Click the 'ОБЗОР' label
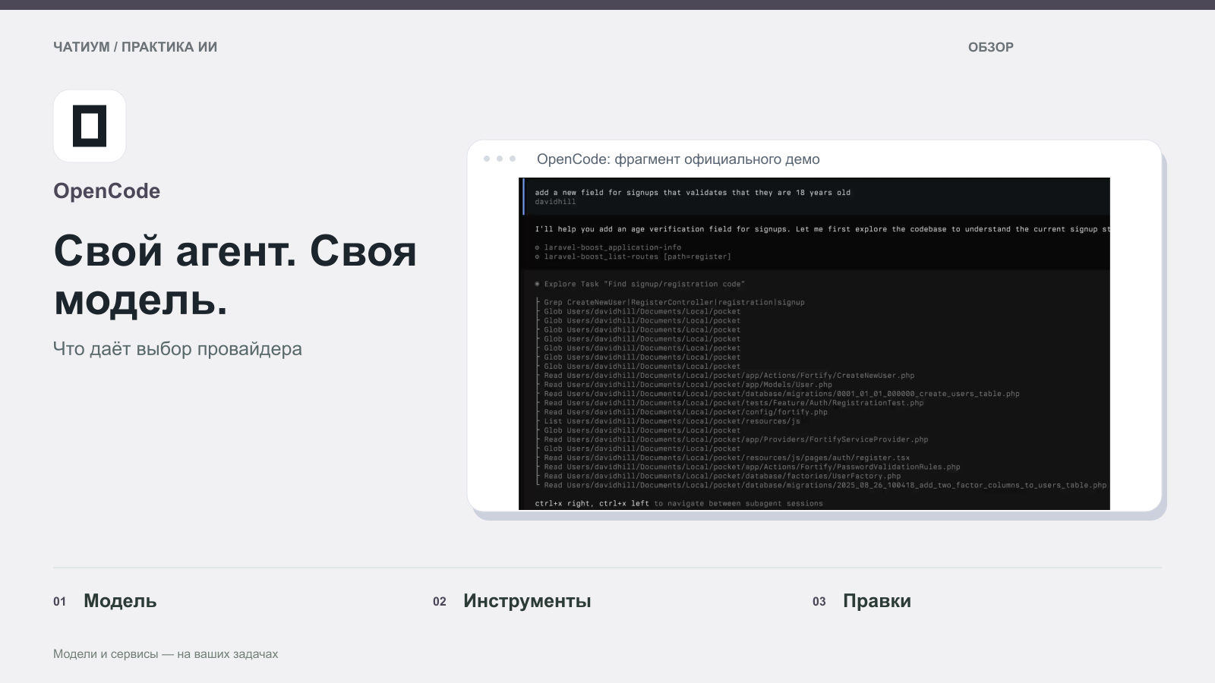 (990, 47)
